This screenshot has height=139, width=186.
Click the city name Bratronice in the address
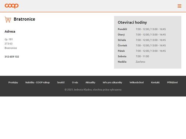pos(11,48)
